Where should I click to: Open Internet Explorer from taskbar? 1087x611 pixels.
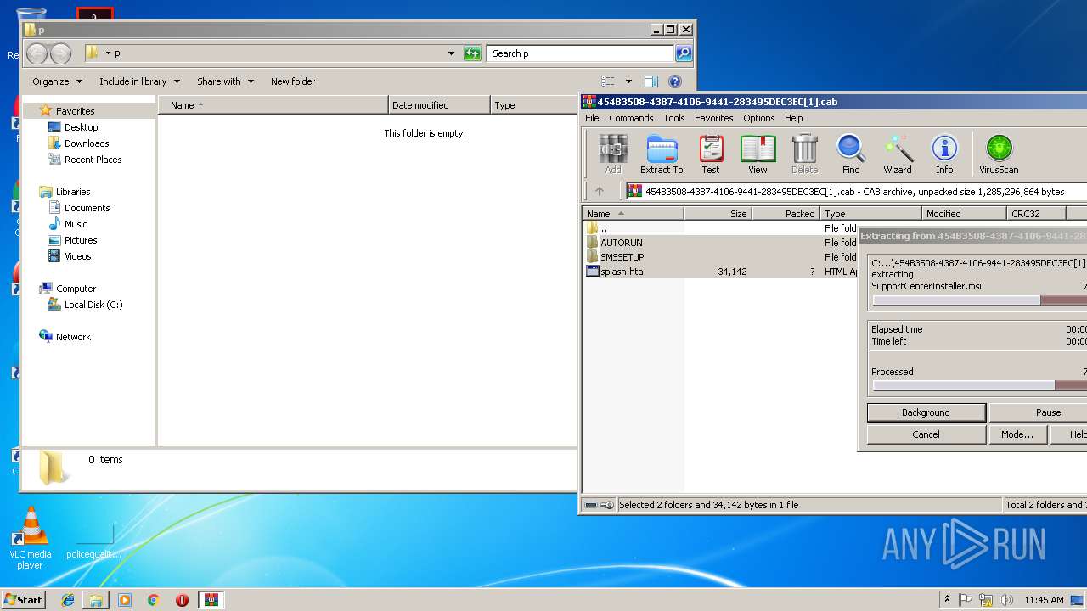pyautogui.click(x=68, y=600)
